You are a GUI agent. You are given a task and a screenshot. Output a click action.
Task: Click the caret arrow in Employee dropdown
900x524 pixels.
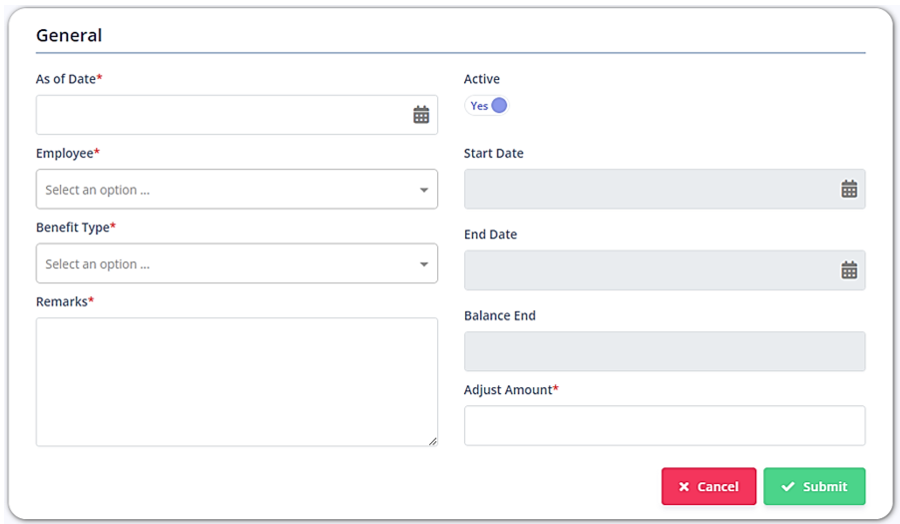424,190
